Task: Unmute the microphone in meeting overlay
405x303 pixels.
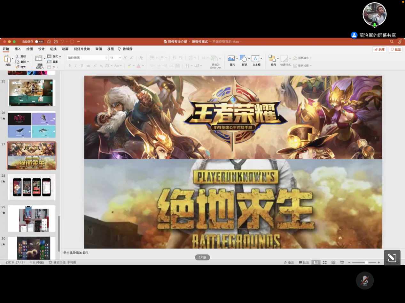Action: pyautogui.click(x=365, y=280)
